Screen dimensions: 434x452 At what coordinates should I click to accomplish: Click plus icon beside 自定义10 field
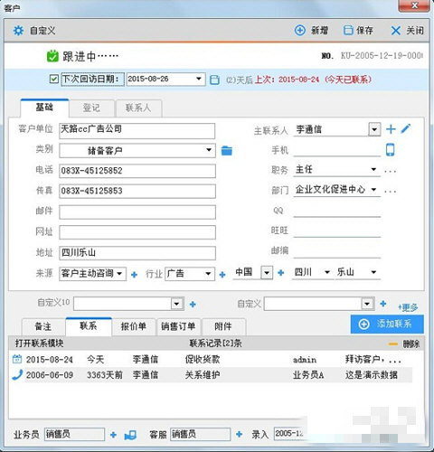coord(193,305)
